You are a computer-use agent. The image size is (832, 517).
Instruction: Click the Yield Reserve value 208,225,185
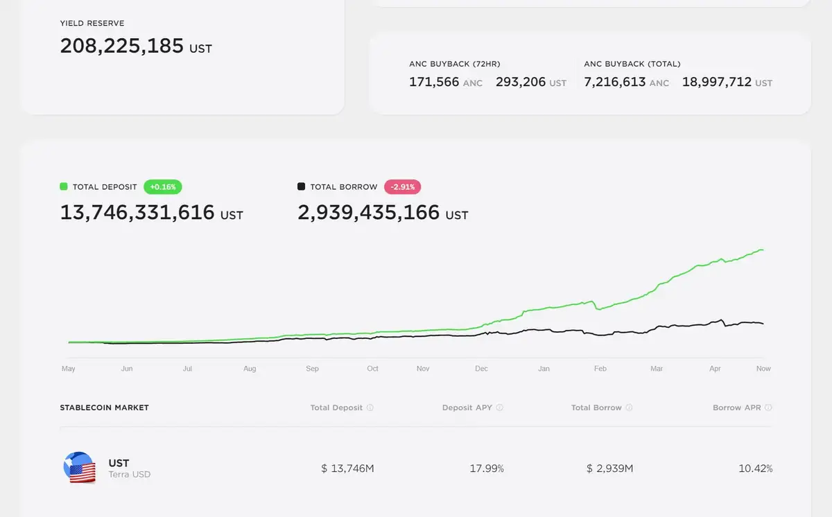(x=121, y=46)
